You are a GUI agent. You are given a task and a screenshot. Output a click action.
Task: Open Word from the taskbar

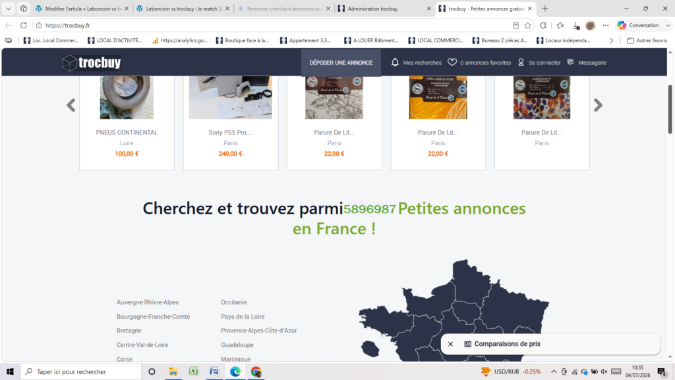[x=214, y=371]
